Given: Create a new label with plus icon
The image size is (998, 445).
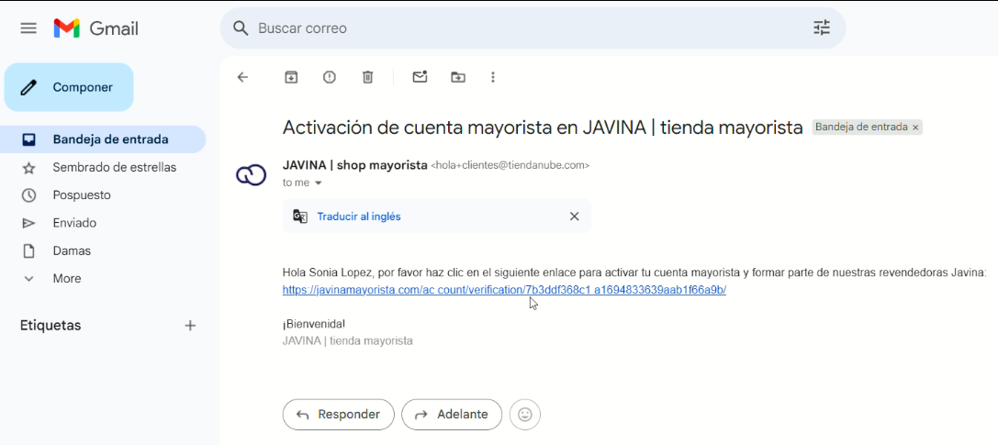Looking at the screenshot, I should (x=190, y=326).
